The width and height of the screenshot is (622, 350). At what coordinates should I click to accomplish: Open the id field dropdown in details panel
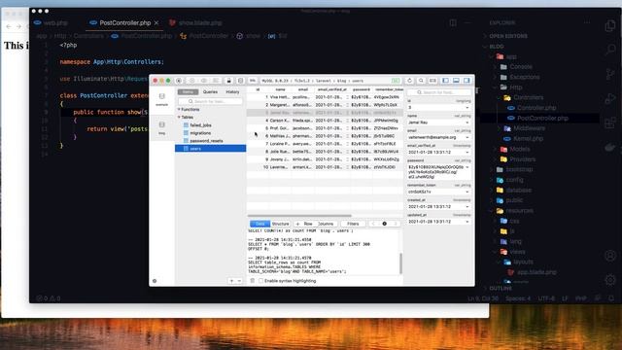point(467,108)
